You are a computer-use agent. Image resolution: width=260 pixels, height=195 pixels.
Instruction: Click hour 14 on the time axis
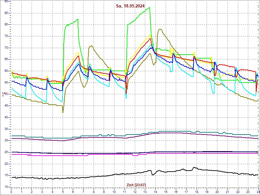pos(155,192)
